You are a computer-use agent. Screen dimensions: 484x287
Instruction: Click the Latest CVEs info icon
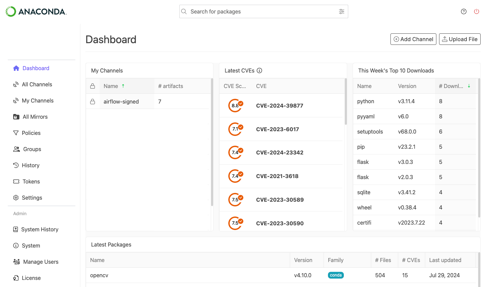[x=259, y=70]
